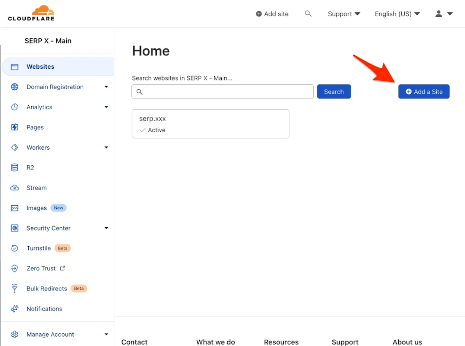Open Images from the sidebar
The image size is (465, 346).
point(37,208)
